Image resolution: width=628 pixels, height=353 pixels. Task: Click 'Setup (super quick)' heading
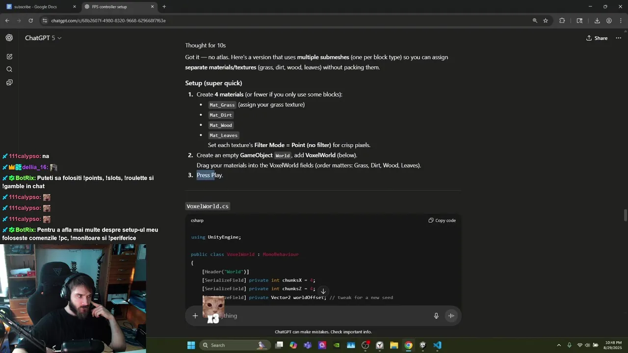213,83
